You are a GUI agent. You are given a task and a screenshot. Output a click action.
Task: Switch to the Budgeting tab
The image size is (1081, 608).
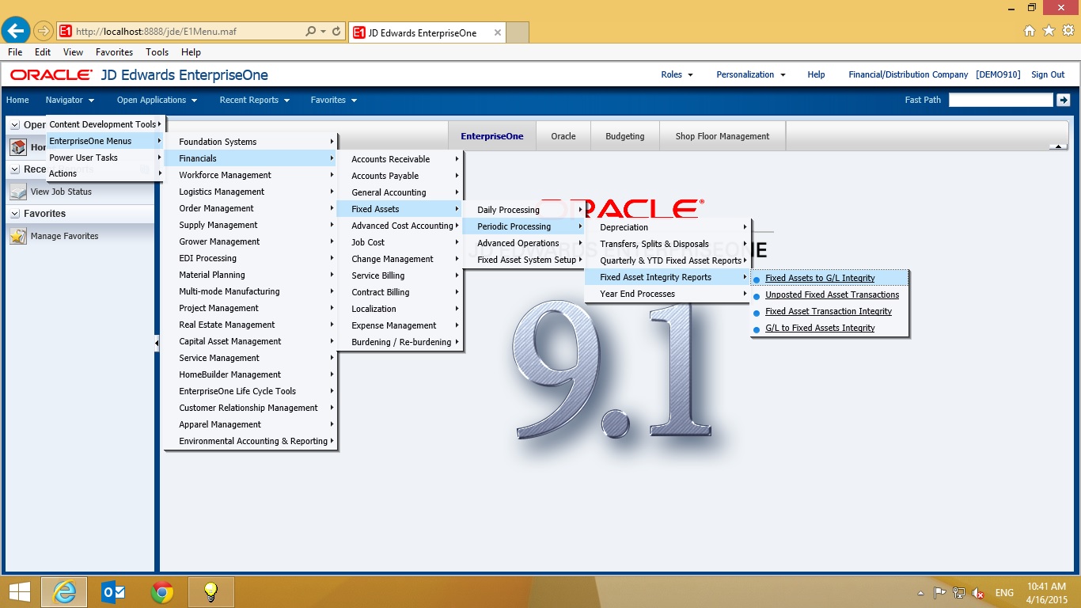(x=624, y=135)
